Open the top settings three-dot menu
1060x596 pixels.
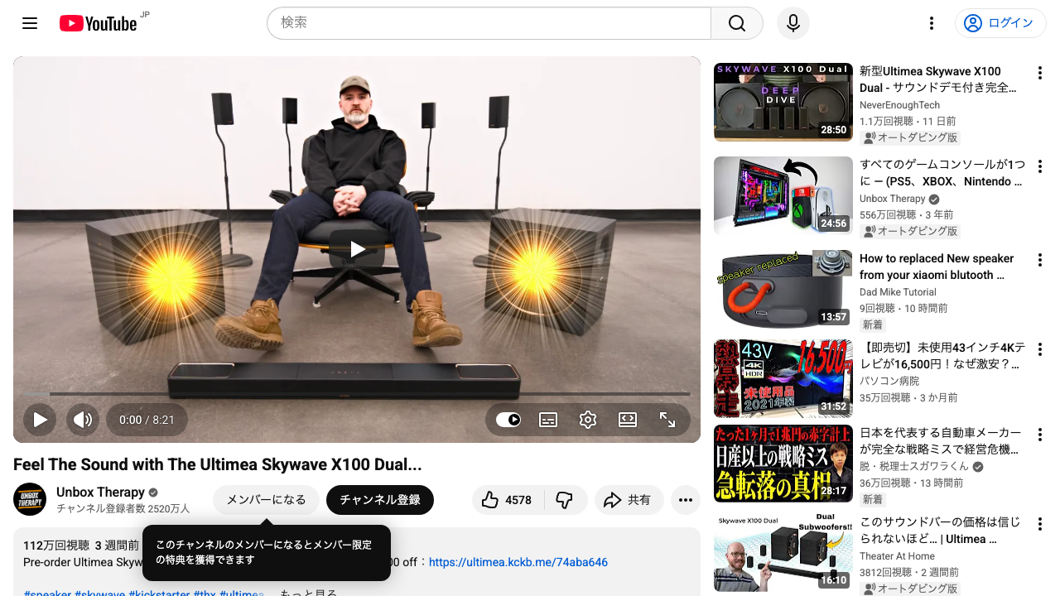tap(932, 23)
